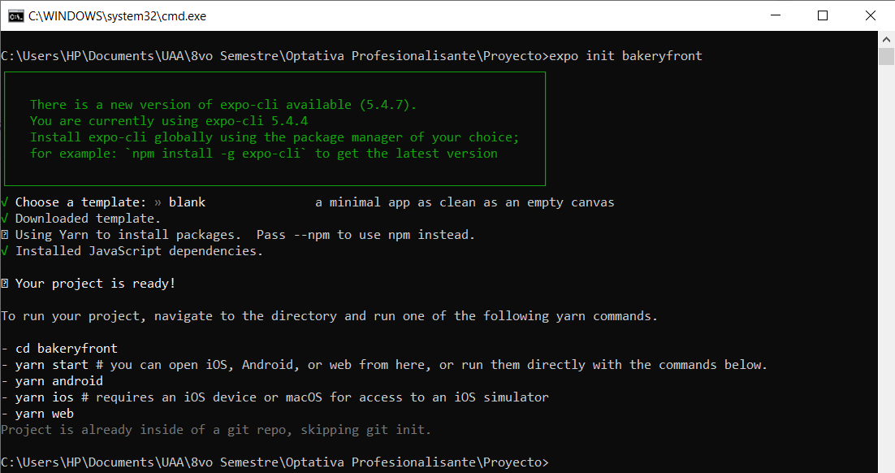The width and height of the screenshot is (895, 473).
Task: Click the checkmark beside 'Downloaded template.'
Action: coord(4,218)
